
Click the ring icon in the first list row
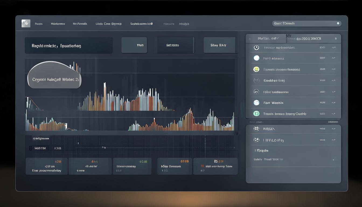[256, 48]
